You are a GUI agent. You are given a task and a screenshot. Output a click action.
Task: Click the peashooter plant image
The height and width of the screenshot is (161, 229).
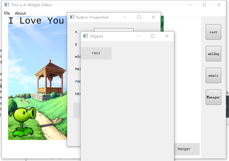[x=23, y=122]
